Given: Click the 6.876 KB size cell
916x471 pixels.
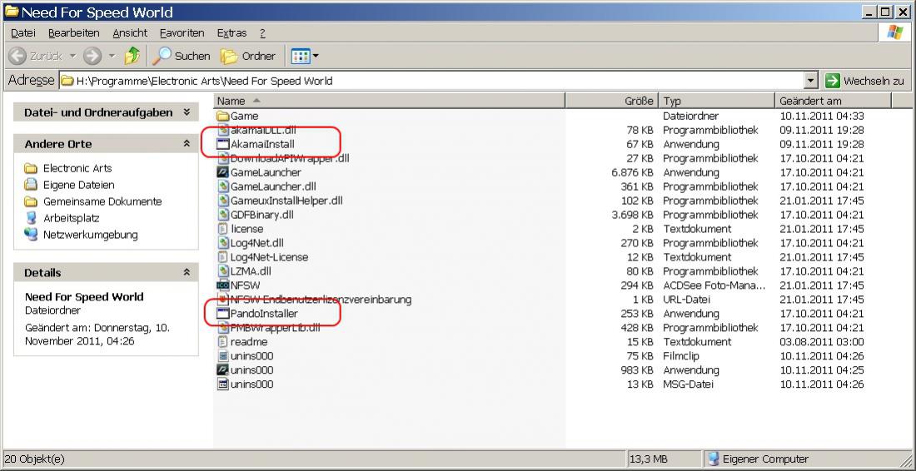Looking at the screenshot, I should 632,173.
